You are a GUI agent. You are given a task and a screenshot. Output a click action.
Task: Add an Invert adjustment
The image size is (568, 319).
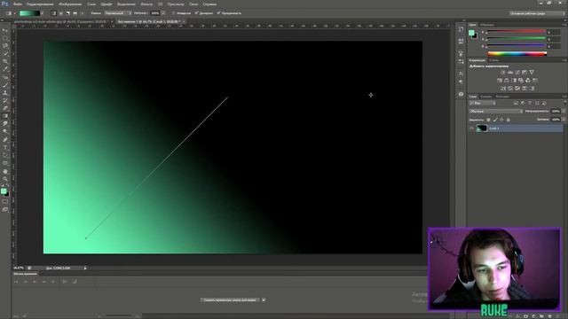click(x=503, y=89)
